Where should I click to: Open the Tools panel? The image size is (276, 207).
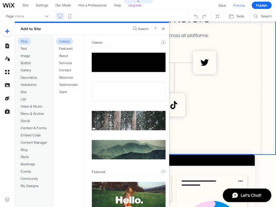236,16
